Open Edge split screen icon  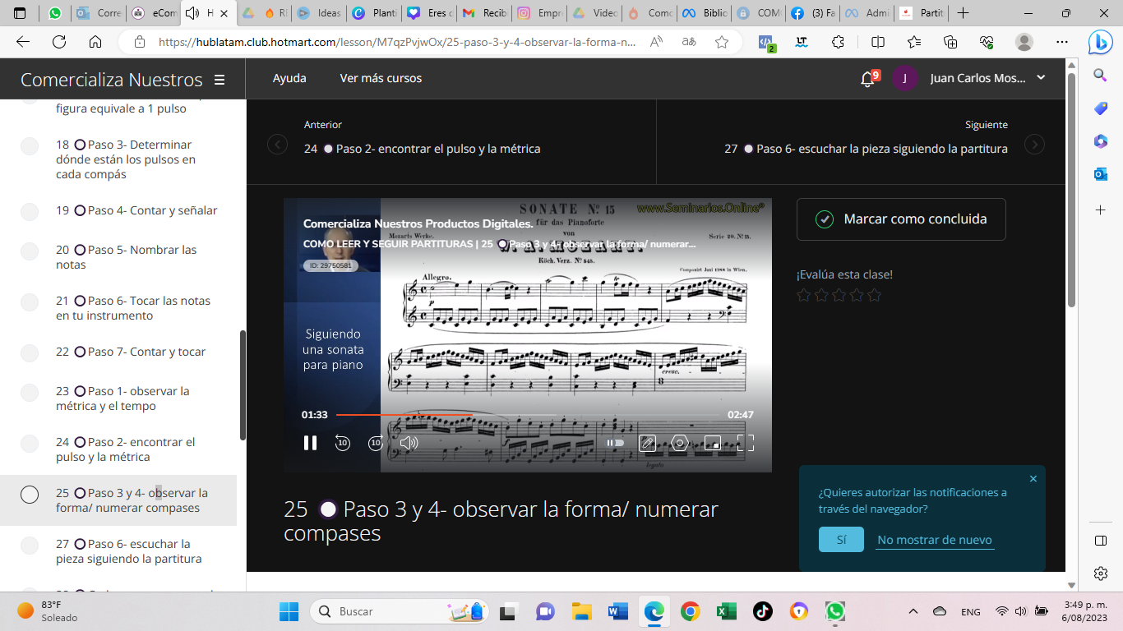pyautogui.click(x=878, y=42)
